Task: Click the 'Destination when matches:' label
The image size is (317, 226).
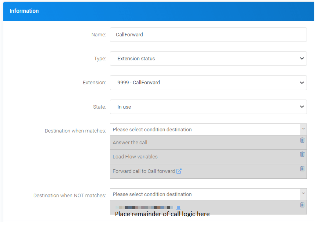Action: (x=75, y=131)
